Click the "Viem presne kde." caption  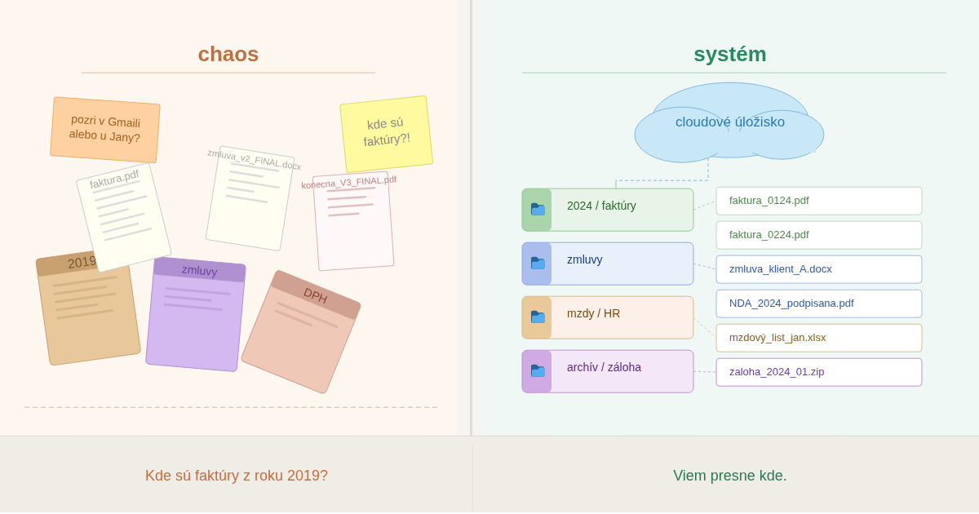(x=729, y=476)
